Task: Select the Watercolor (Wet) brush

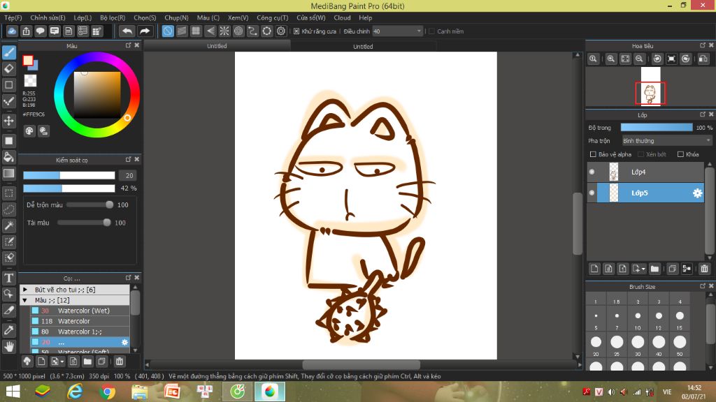Action: tap(80, 311)
